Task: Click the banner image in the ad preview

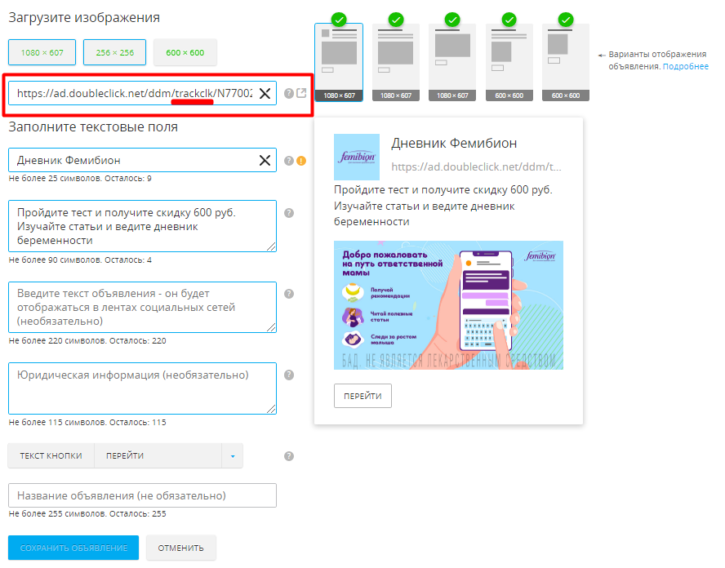Action: [x=448, y=305]
